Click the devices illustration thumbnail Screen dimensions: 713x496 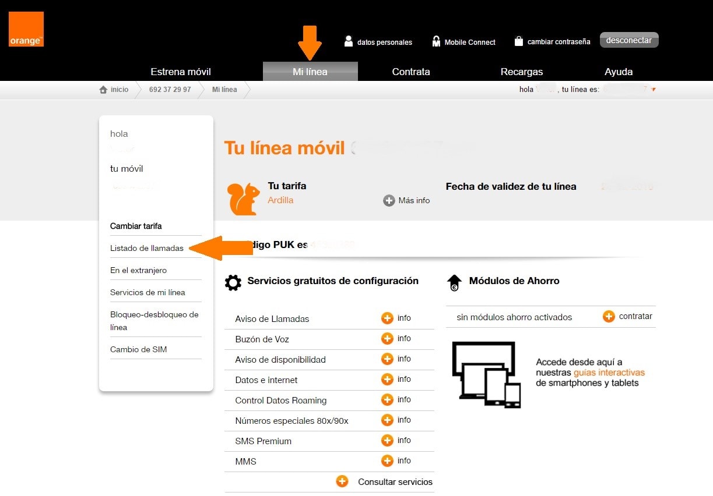tap(486, 374)
